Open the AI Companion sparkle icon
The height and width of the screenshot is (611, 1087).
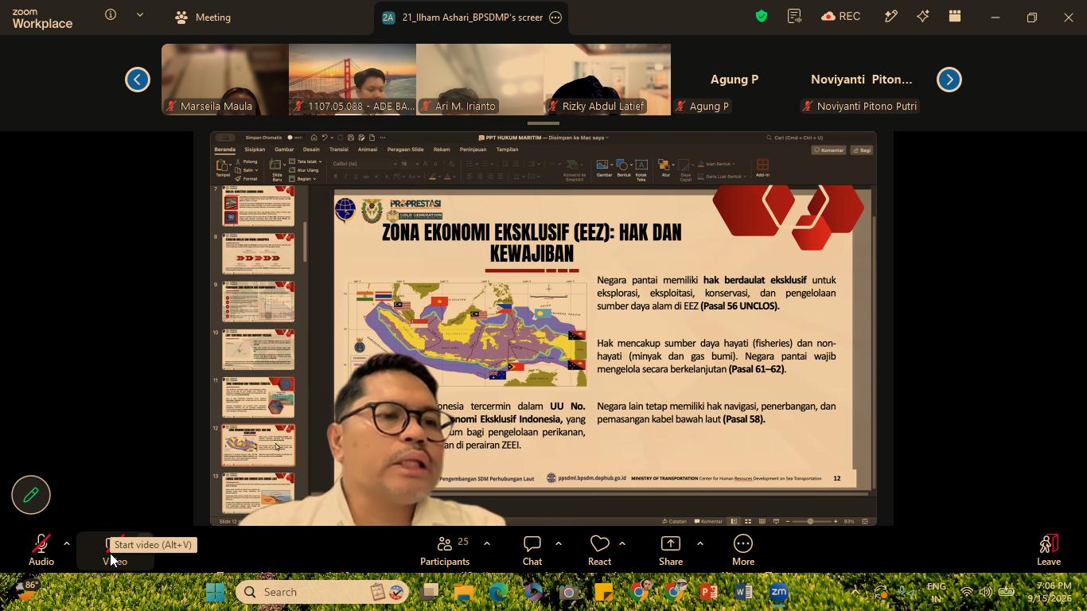click(x=923, y=17)
